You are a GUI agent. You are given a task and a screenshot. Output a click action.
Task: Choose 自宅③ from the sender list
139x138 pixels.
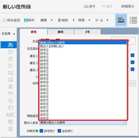click(83, 57)
